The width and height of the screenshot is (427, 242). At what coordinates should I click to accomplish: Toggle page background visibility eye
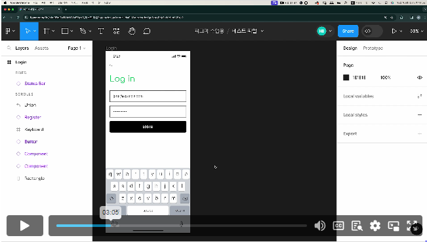tap(420, 77)
